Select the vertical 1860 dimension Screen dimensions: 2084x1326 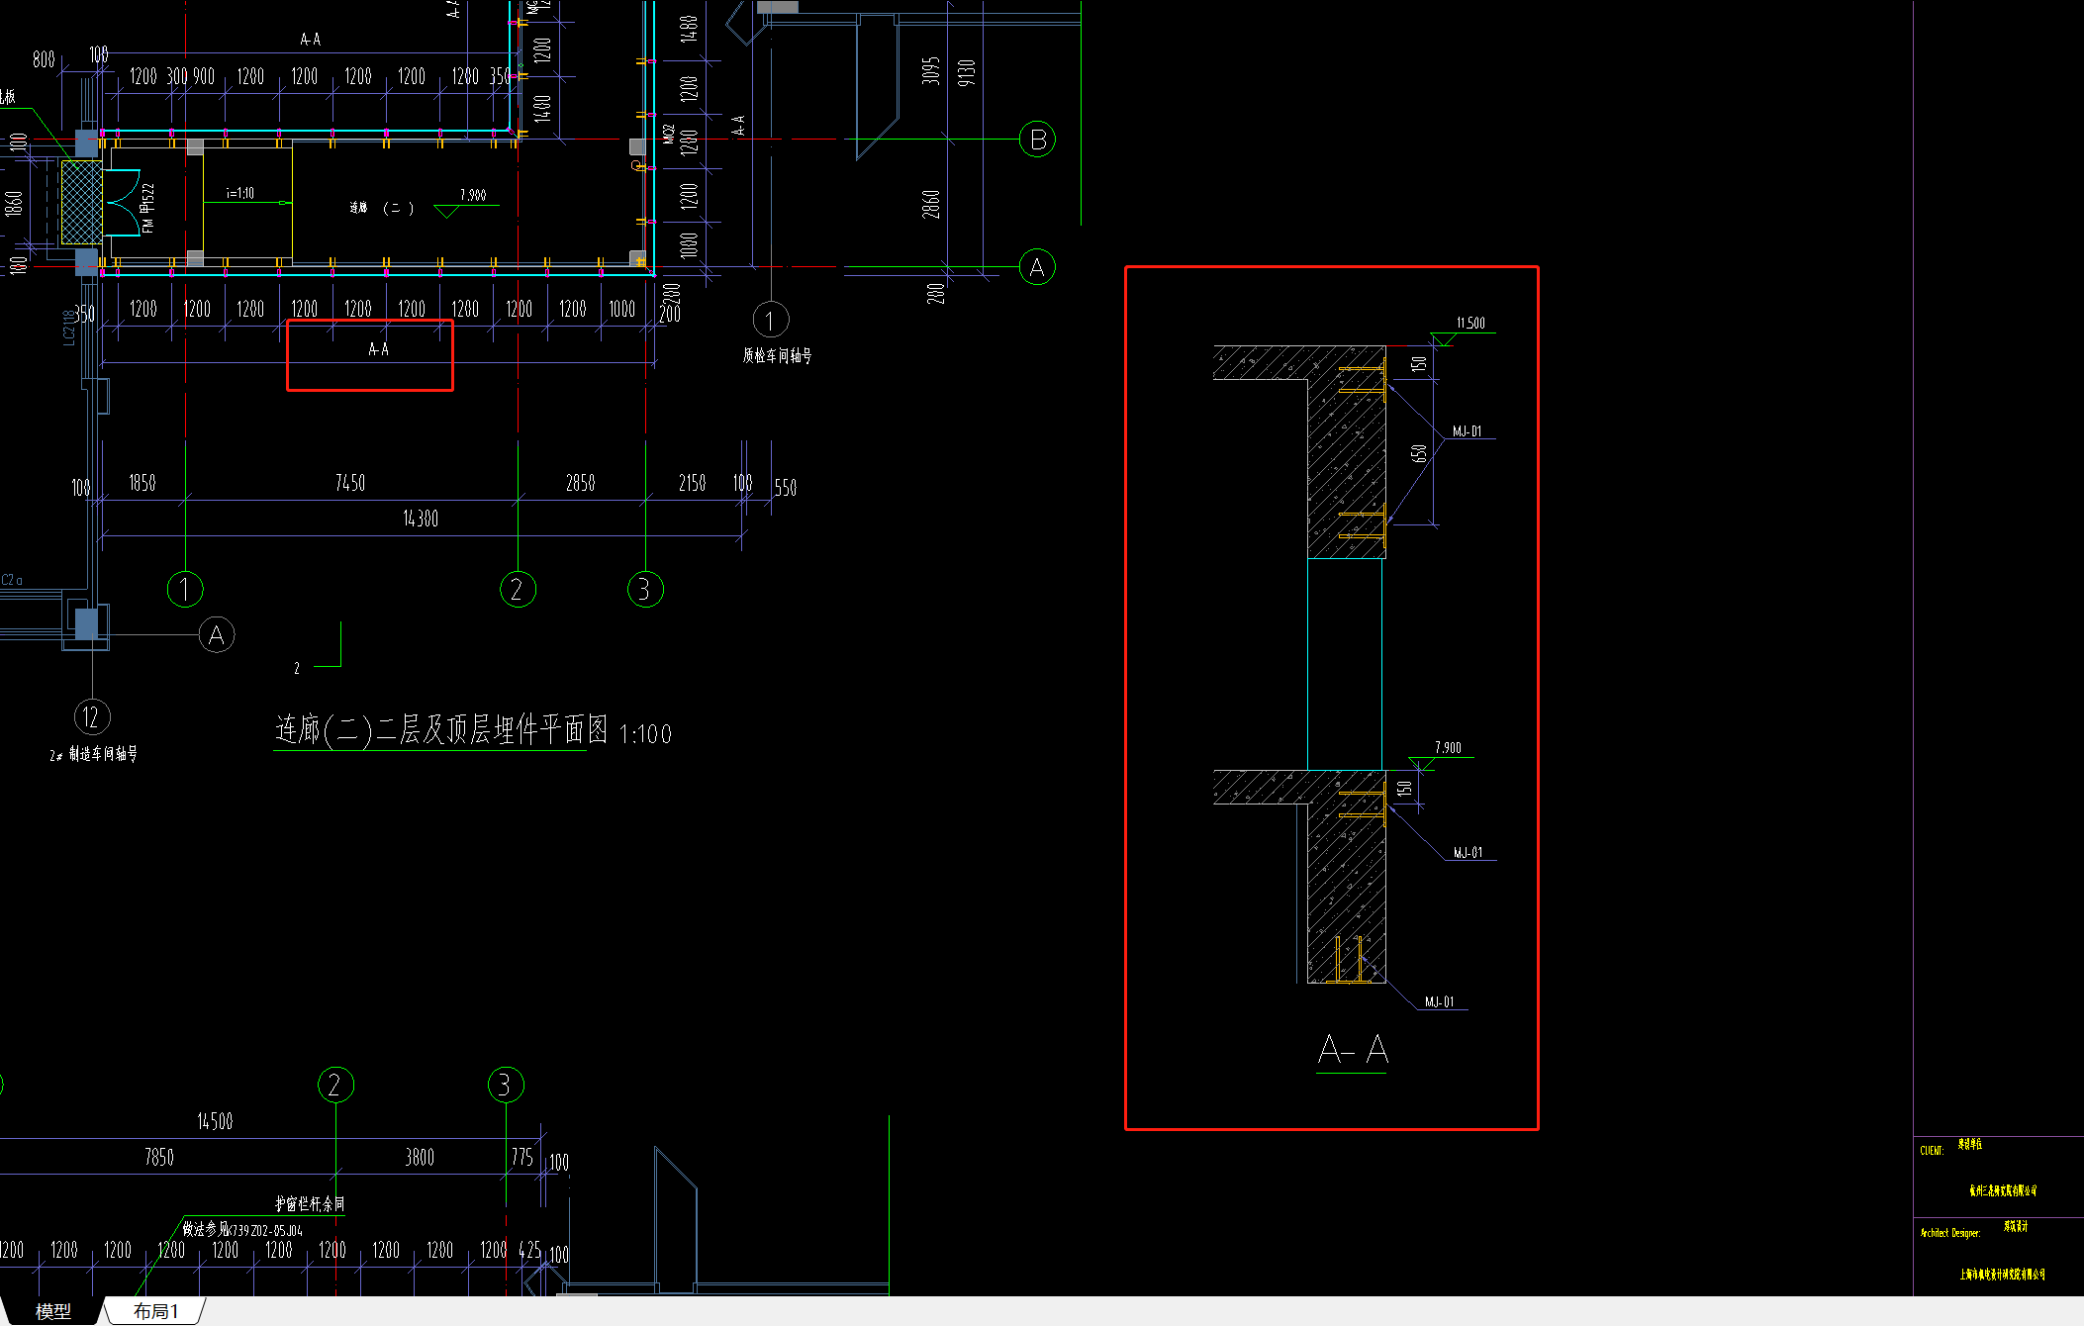pyautogui.click(x=14, y=204)
